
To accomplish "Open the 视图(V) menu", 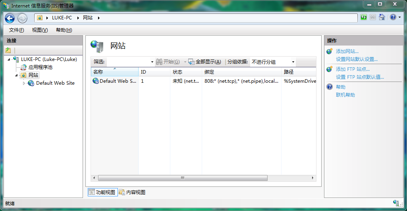I will point(40,30).
